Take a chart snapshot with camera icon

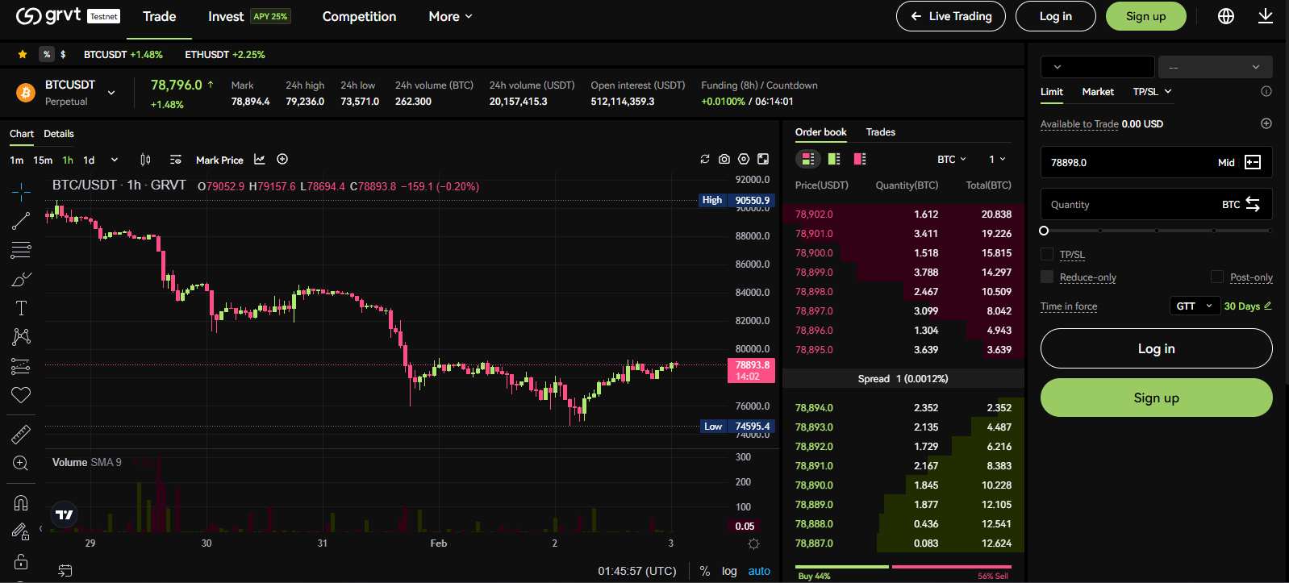click(x=724, y=160)
